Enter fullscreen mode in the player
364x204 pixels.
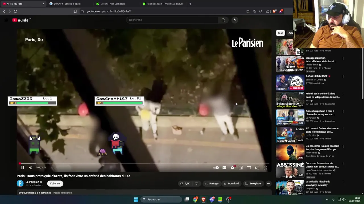(x=265, y=168)
